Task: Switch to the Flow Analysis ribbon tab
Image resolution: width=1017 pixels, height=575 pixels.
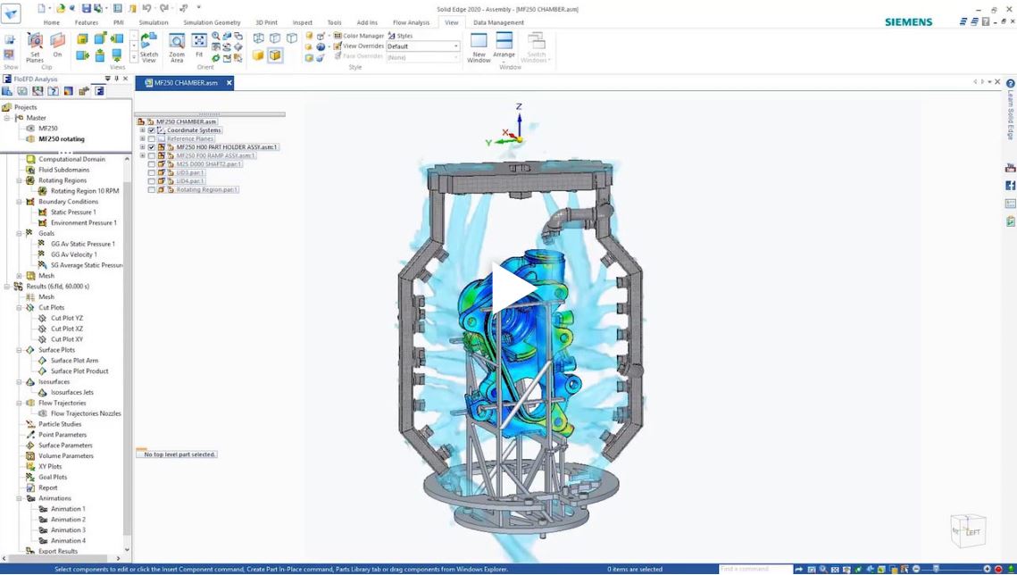Action: [412, 22]
